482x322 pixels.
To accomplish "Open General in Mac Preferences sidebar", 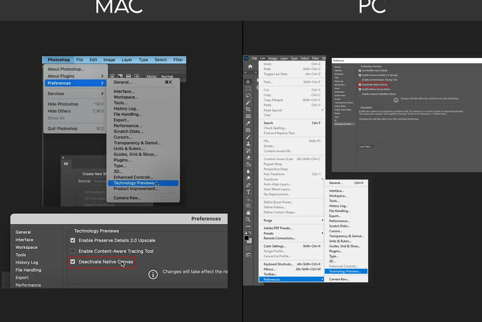I will click(23, 232).
